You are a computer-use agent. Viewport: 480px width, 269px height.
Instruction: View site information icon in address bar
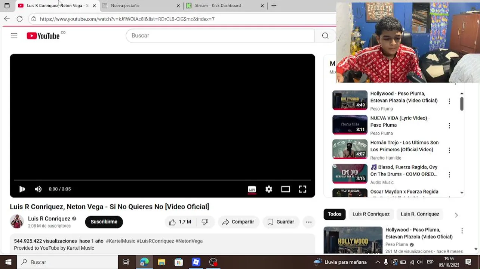coord(34,19)
